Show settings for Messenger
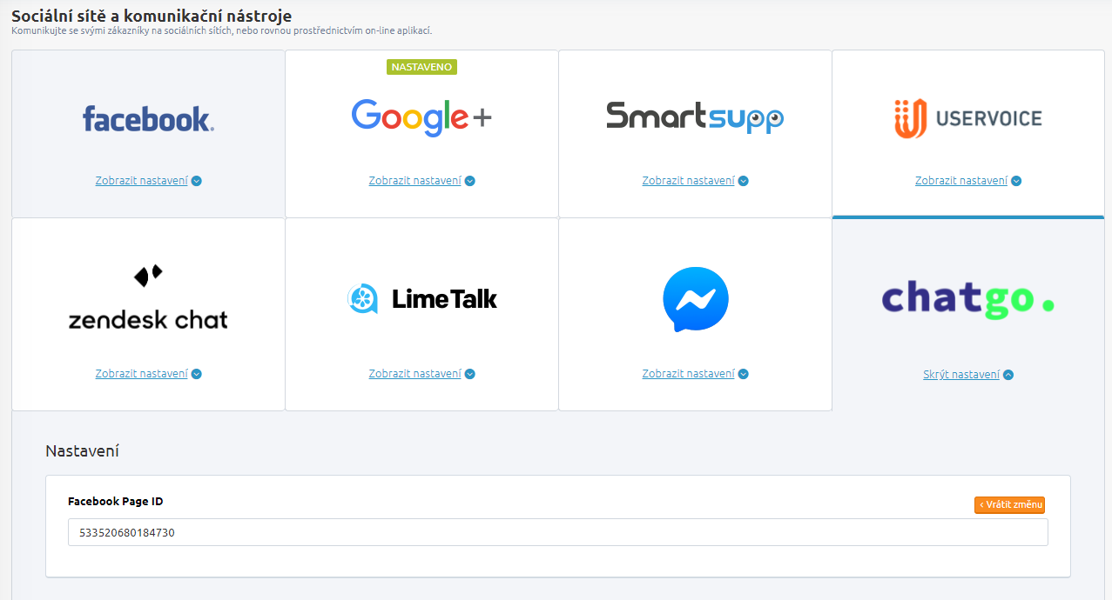This screenshot has width=1112, height=600. click(688, 374)
